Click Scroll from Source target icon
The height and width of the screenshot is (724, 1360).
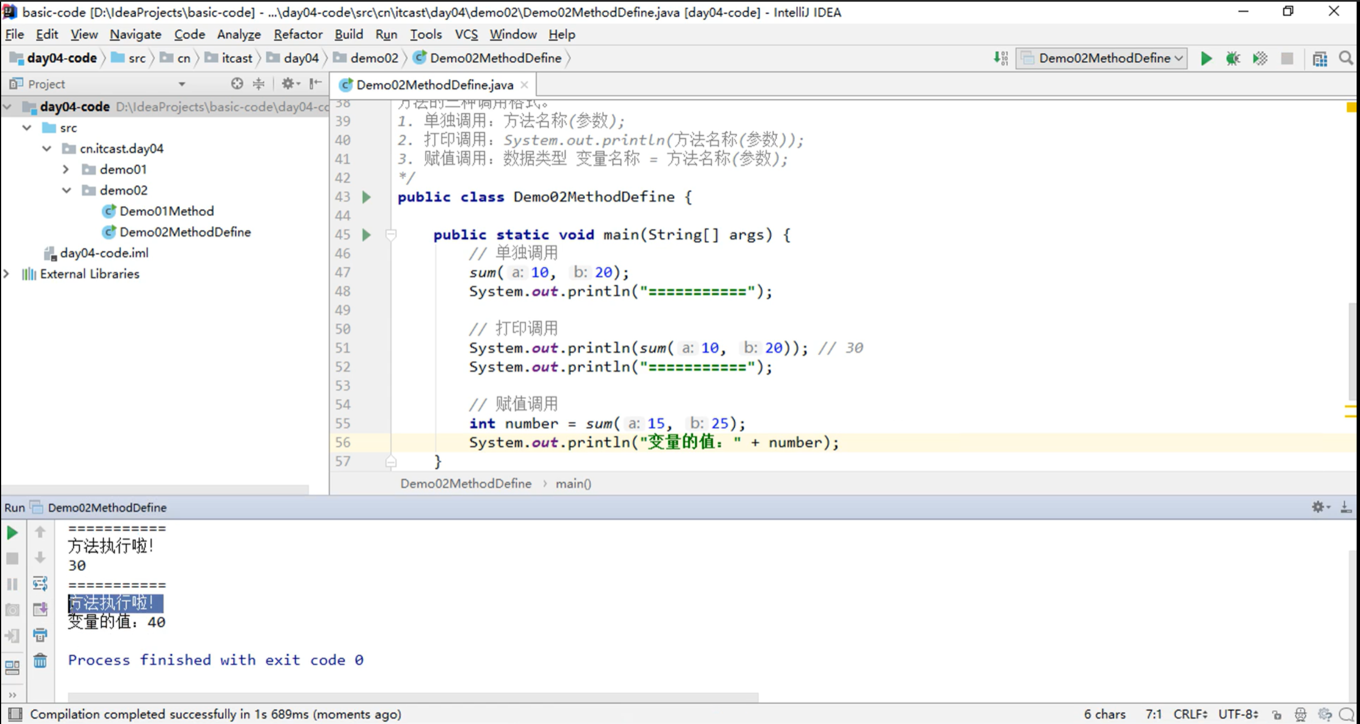coord(237,84)
